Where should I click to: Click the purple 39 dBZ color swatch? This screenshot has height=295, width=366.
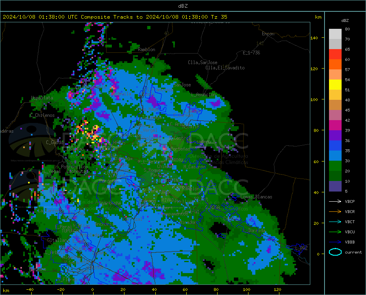click(335, 136)
